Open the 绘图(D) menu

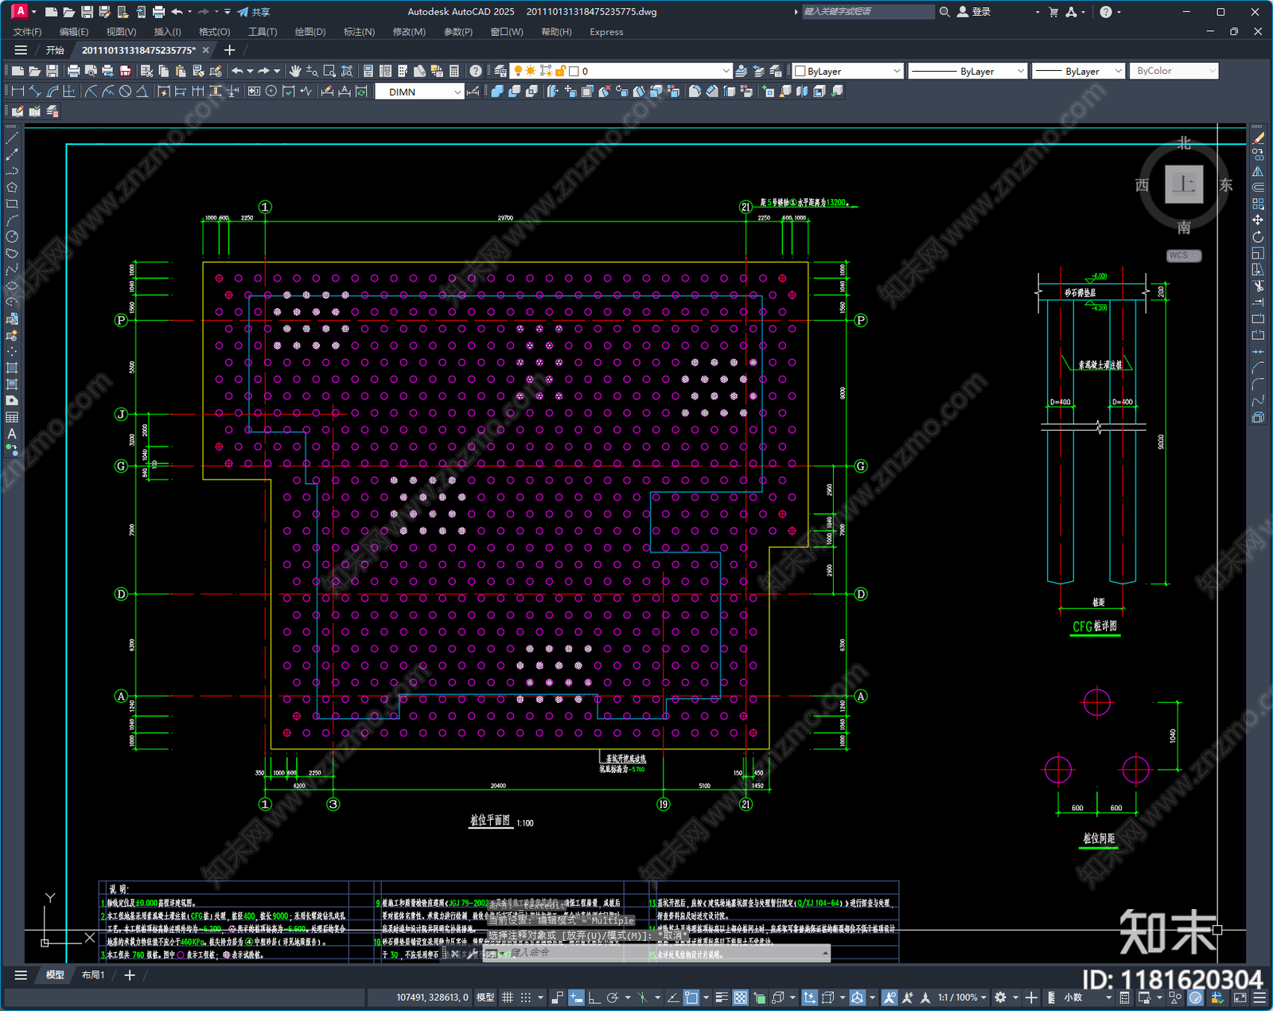tap(310, 32)
